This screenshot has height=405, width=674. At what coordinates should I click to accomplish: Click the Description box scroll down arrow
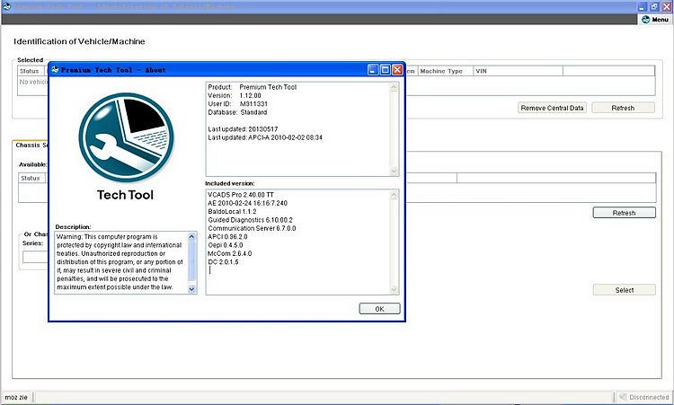191,289
